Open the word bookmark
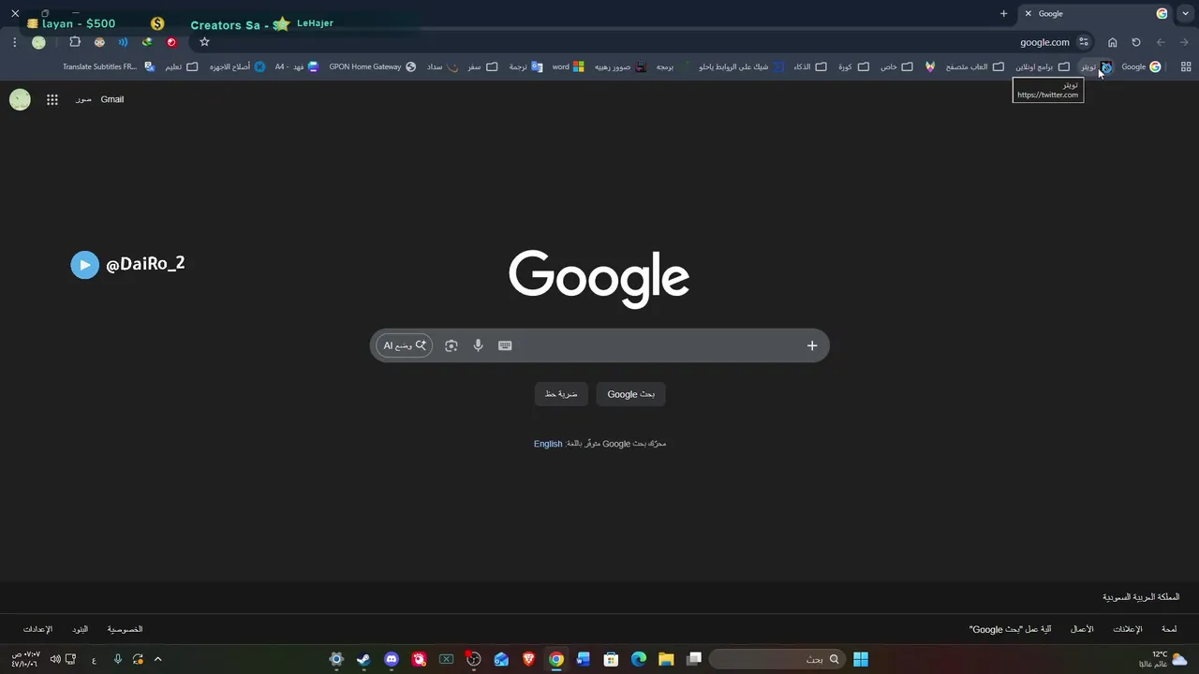Image resolution: width=1199 pixels, height=674 pixels. tap(569, 66)
